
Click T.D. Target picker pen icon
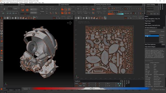coord(84,9)
